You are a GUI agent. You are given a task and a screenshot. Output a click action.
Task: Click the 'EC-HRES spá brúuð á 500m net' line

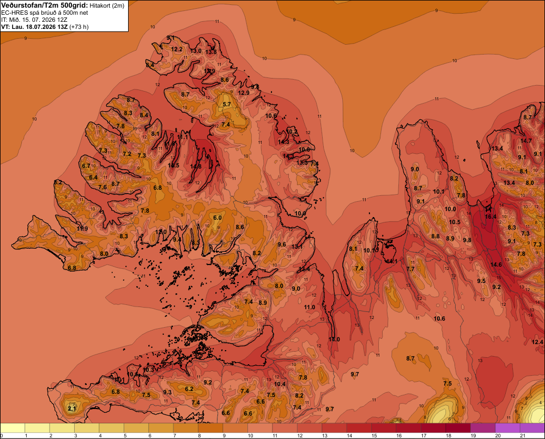[45, 13]
